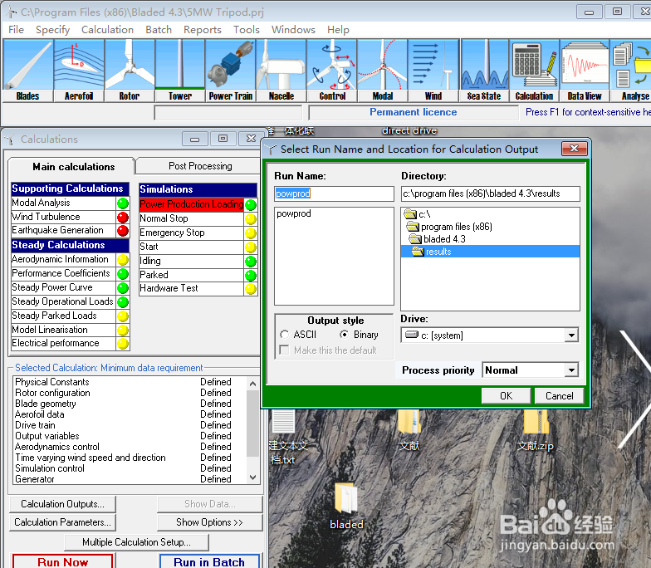Select the 'bladed 4.3' folder
Image resolution: width=651 pixels, height=568 pixels.
point(437,239)
